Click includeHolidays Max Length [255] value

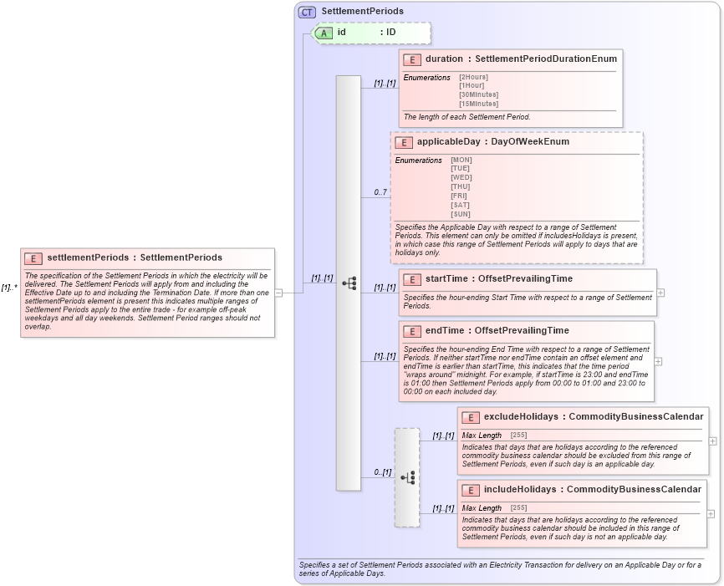coord(518,507)
